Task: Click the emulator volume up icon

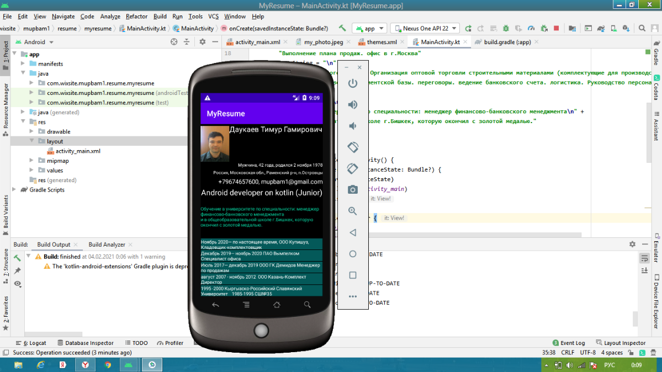Action: 353,105
